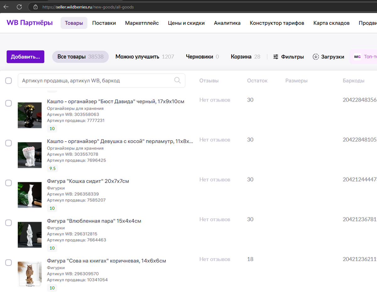Open the Цены и скидки menu tab
The width and height of the screenshot is (377, 293).
[x=186, y=23]
